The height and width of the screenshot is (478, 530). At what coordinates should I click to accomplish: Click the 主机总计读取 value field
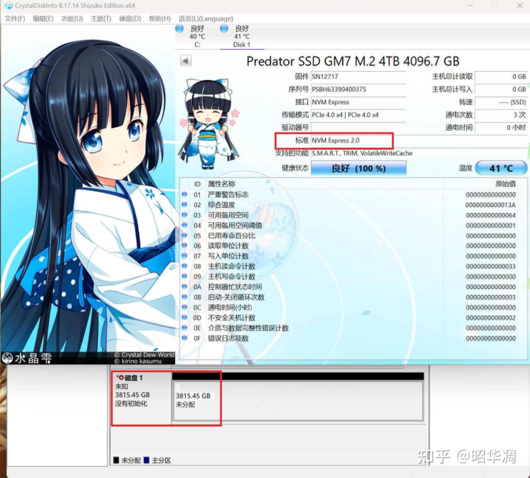(501, 77)
